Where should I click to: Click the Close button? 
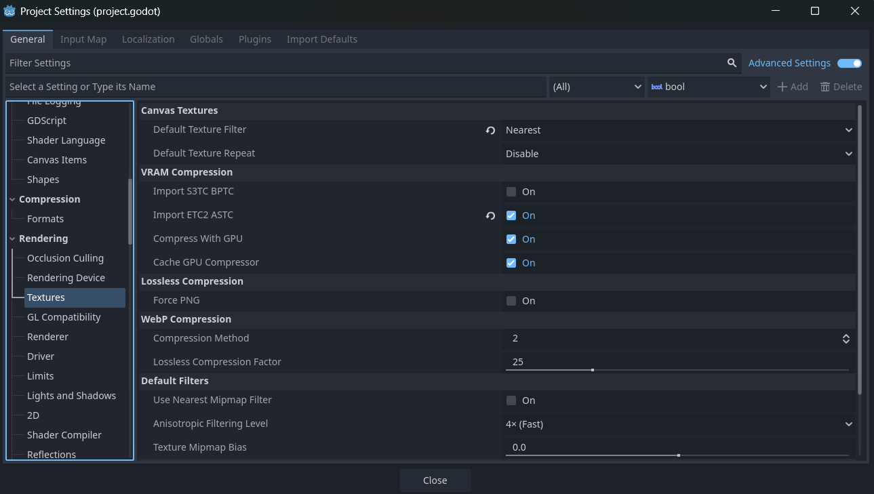tap(435, 480)
